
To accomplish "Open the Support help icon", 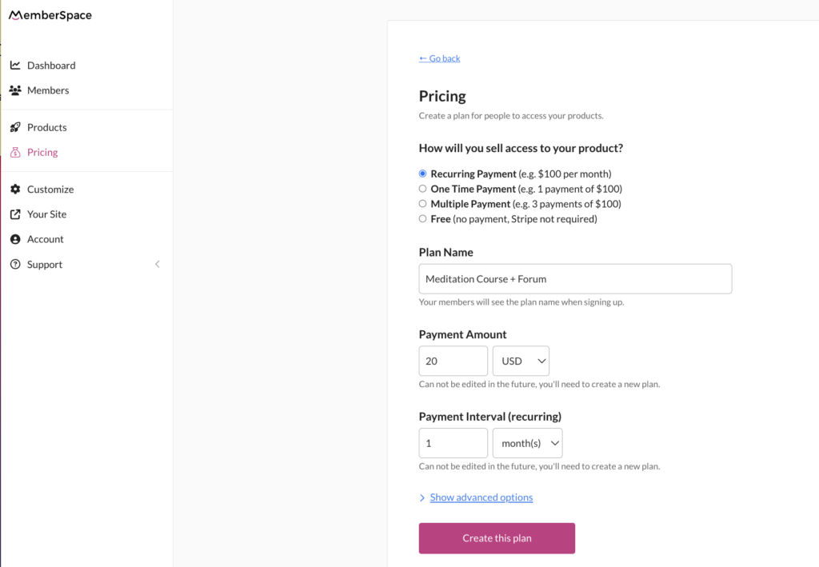I will pos(17,264).
